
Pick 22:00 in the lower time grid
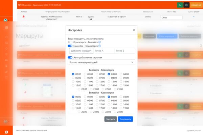(103, 112)
